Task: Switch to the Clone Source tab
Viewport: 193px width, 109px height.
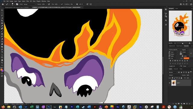Action: click(179, 46)
